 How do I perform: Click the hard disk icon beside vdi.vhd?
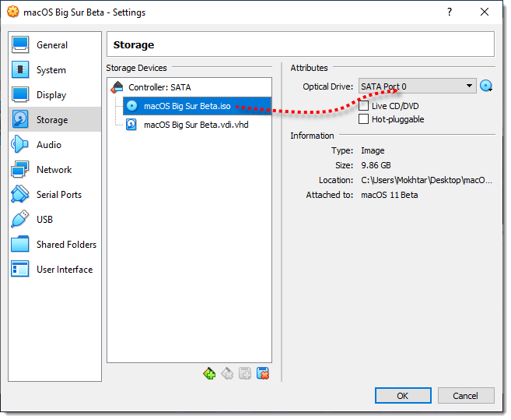pyautogui.click(x=131, y=125)
